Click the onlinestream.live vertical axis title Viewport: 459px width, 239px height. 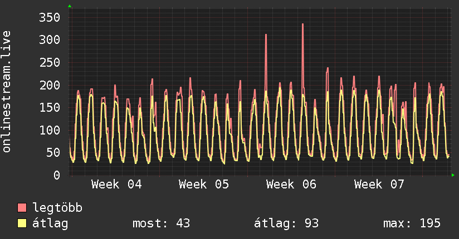[7, 92]
